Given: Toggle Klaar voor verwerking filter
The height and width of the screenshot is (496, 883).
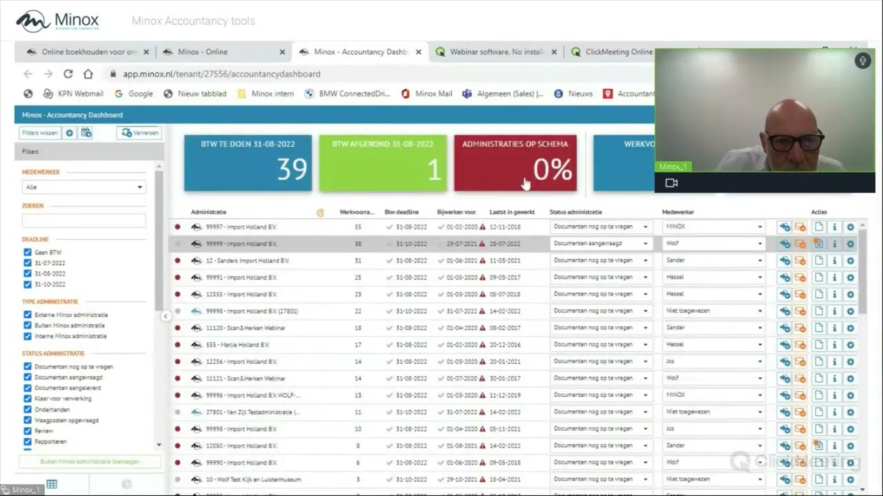Looking at the screenshot, I should coord(28,399).
